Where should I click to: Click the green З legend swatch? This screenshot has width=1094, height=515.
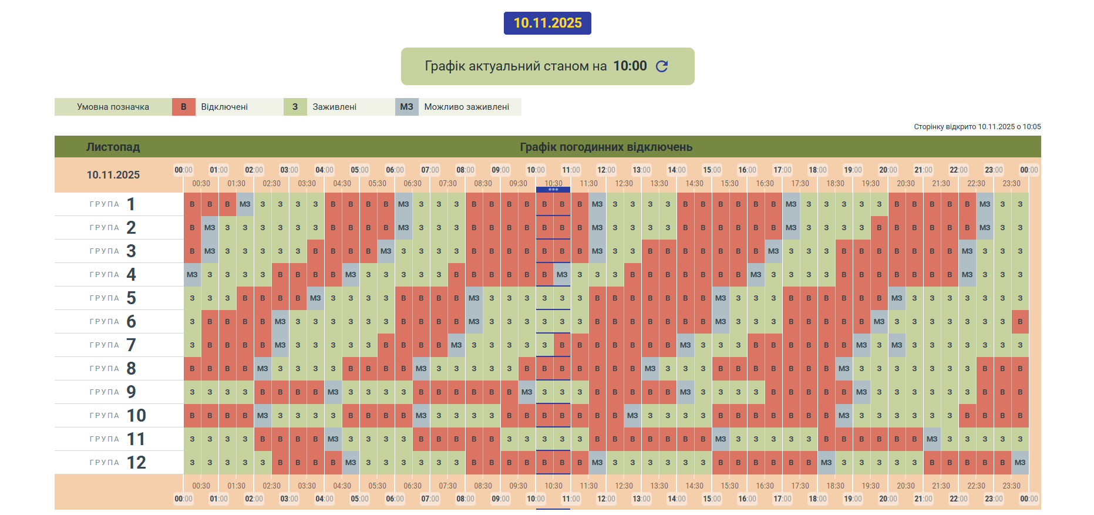coord(295,107)
